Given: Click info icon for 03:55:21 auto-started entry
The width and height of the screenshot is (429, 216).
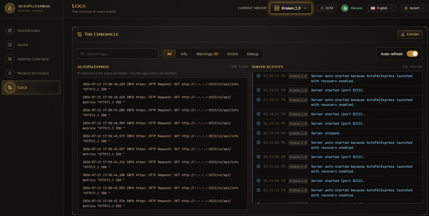Looking at the screenshot, I should coord(259,76).
